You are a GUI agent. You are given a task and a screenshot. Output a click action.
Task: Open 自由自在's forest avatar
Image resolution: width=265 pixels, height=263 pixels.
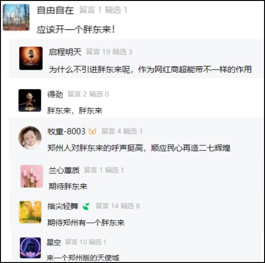pos(16,17)
